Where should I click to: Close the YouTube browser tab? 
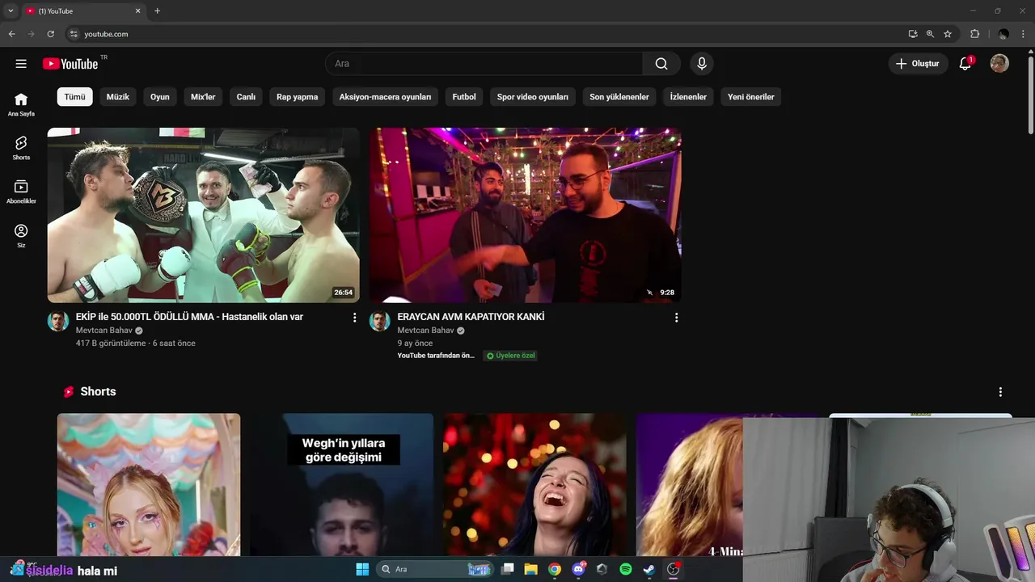pyautogui.click(x=137, y=11)
